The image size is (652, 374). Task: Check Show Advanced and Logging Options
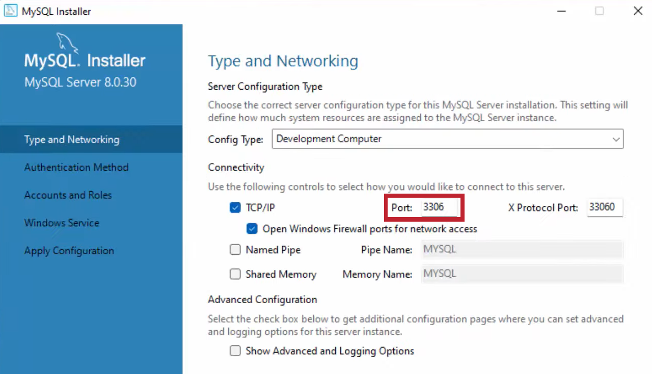point(235,351)
